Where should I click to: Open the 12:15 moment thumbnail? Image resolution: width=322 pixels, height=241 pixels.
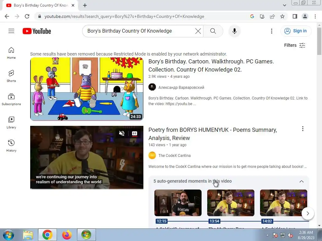[178, 203]
